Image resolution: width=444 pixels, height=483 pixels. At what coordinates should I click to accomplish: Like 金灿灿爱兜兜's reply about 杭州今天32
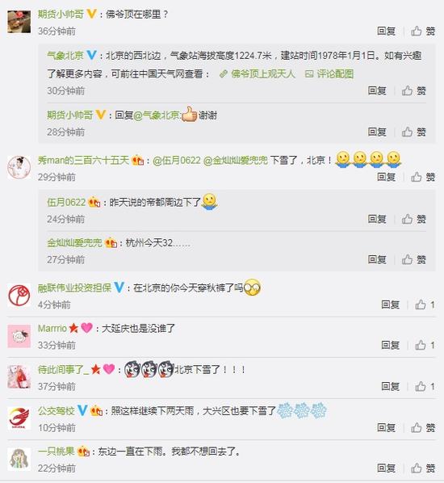414,260
